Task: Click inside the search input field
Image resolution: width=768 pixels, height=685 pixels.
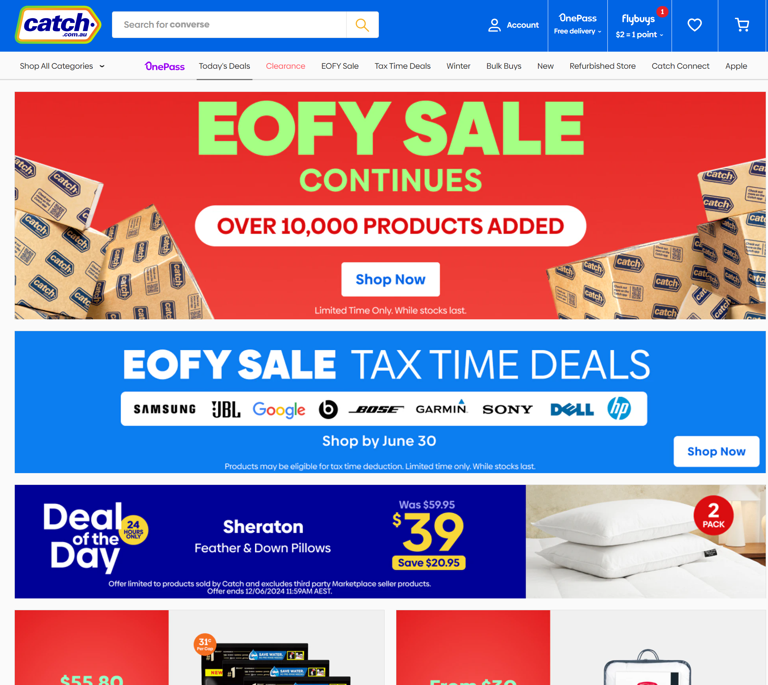Action: [229, 25]
